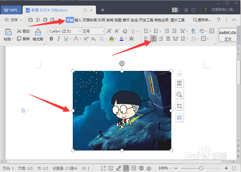Select page layout view in status bar
Image resolution: width=241 pixels, height=172 pixels.
pyautogui.click(x=126, y=168)
